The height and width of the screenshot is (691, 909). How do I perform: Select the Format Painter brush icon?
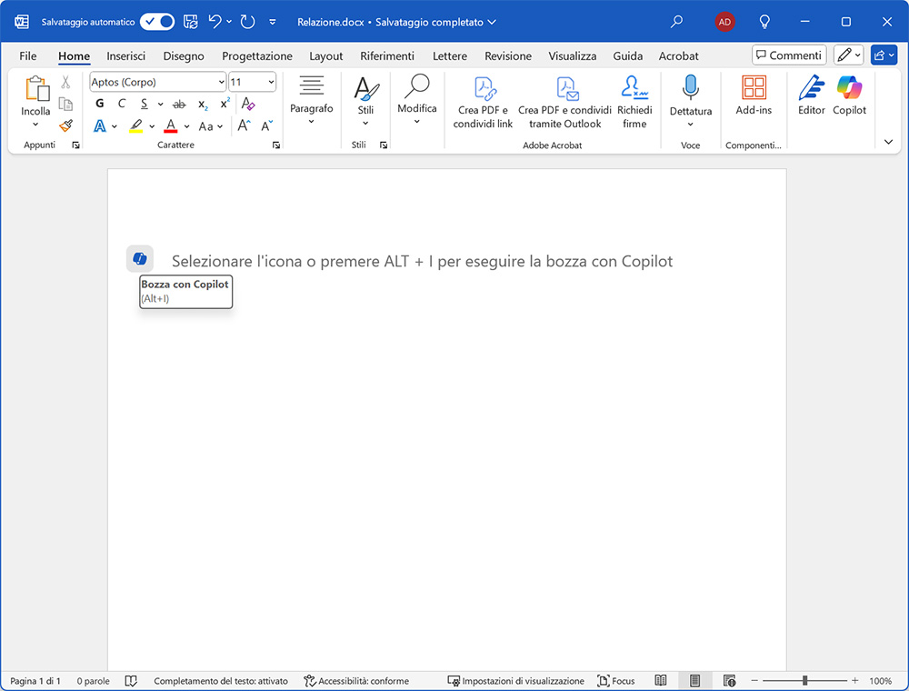coord(65,125)
